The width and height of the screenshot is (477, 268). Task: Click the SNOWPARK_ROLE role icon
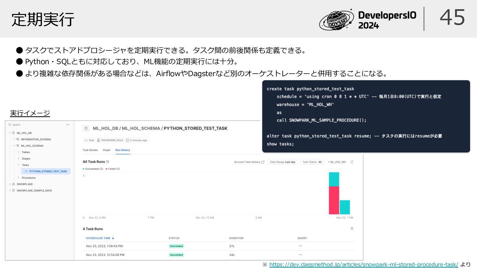[99, 140]
